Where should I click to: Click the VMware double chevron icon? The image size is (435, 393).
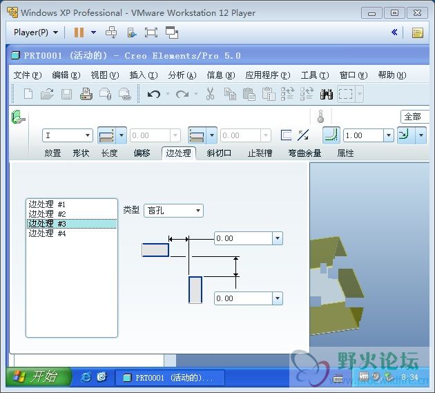click(x=394, y=32)
